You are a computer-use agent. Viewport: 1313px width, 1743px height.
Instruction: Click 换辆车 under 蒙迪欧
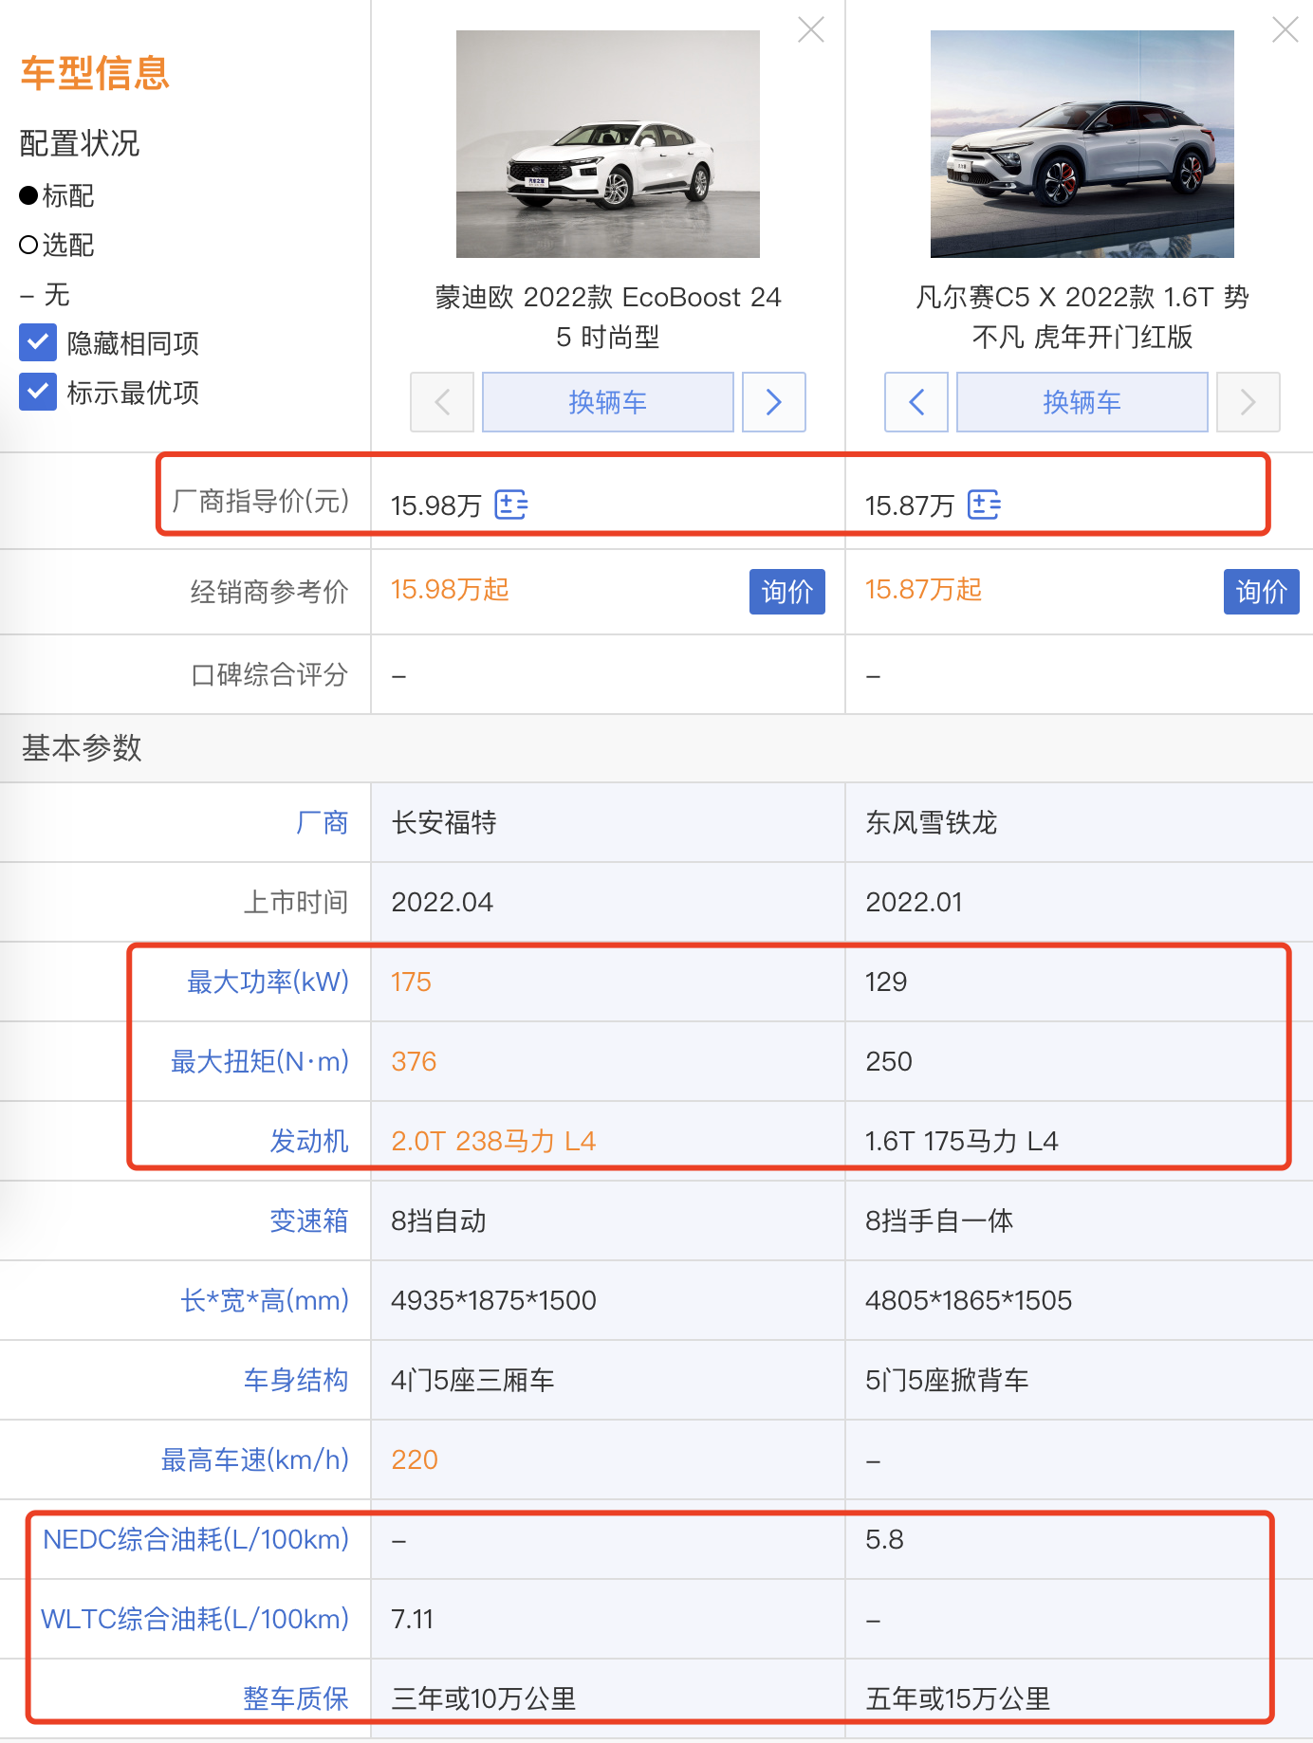tap(608, 402)
